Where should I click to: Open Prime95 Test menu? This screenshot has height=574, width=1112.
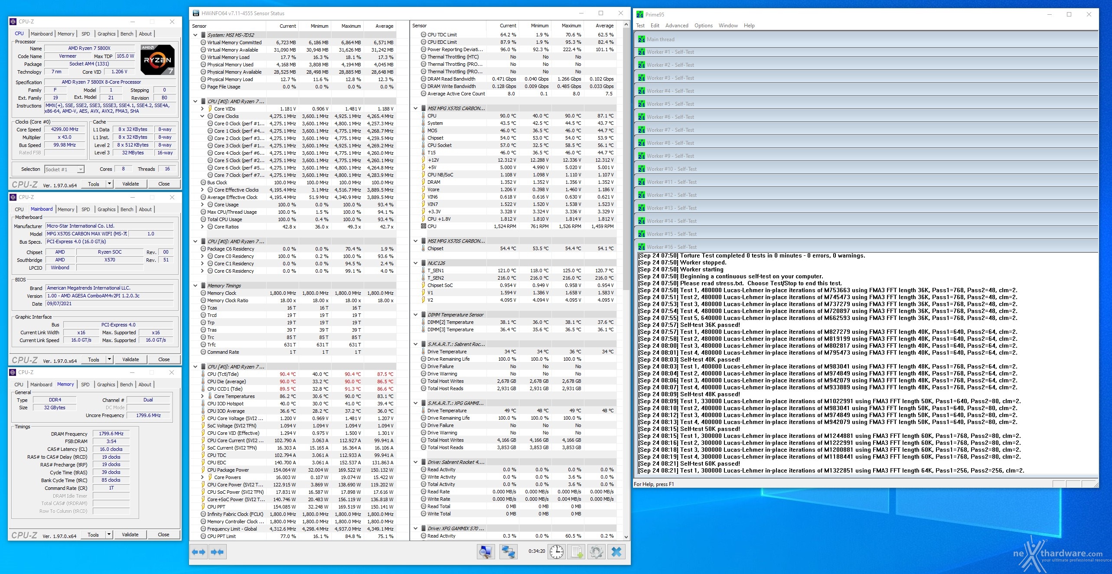640,26
